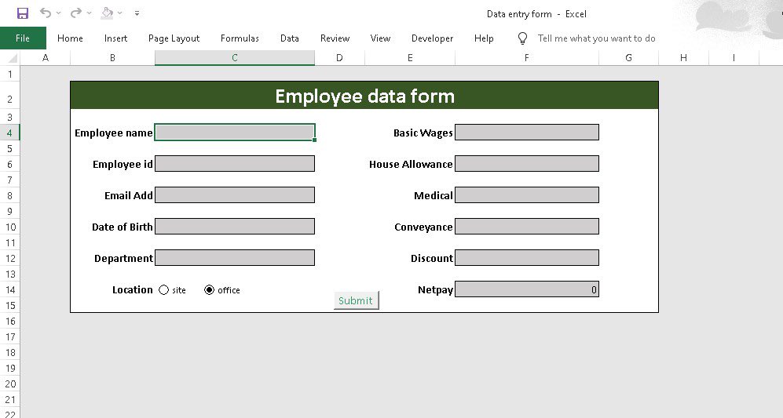Image resolution: width=783 pixels, height=418 pixels.
Task: Select column E header
Action: point(410,58)
